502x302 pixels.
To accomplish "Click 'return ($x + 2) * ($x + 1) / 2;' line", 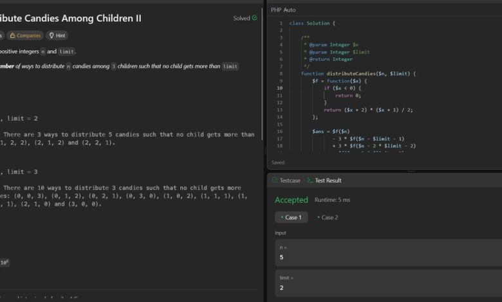I will pyautogui.click(x=368, y=110).
